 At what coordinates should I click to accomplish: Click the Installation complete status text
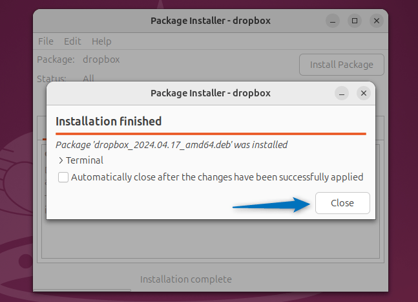(185, 279)
